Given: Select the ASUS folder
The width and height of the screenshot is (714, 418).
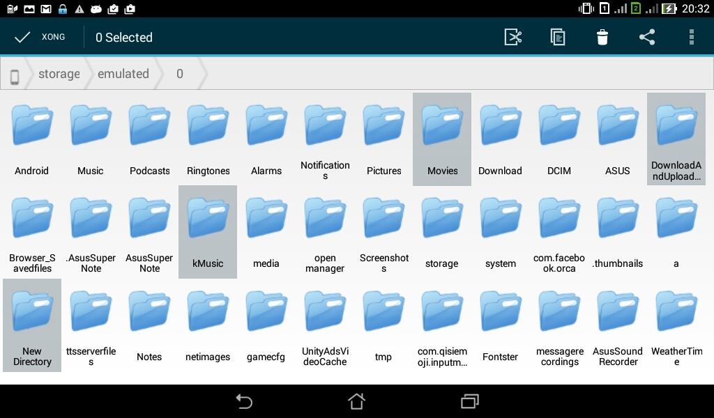Looking at the screenshot, I should click(x=618, y=139).
